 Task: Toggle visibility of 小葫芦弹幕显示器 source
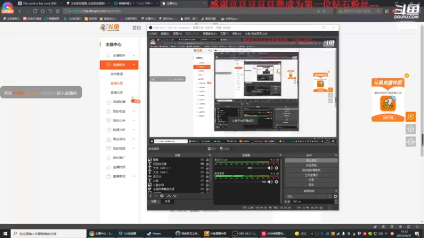point(202,189)
